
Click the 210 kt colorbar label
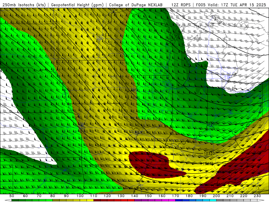(x=230, y=196)
